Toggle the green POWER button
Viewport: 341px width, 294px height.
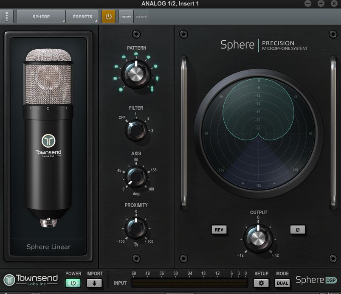73,283
